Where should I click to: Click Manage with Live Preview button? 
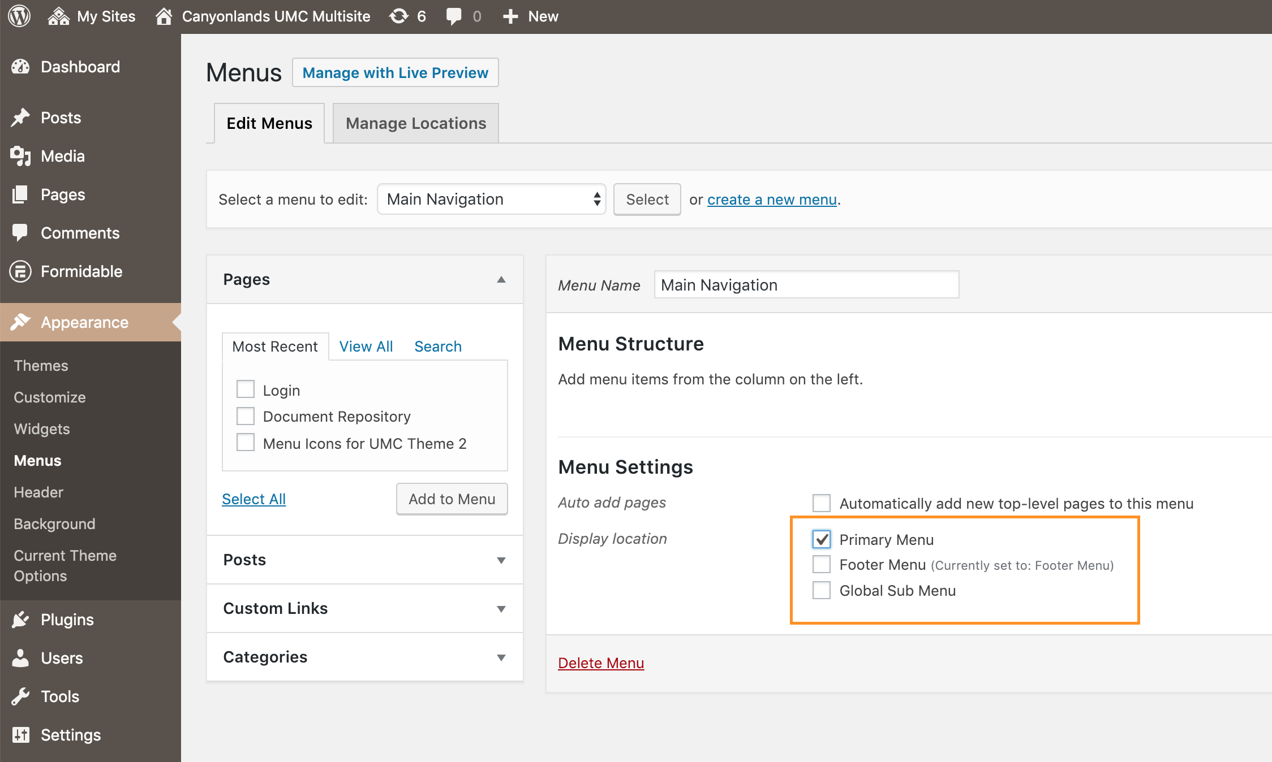pyautogui.click(x=395, y=72)
